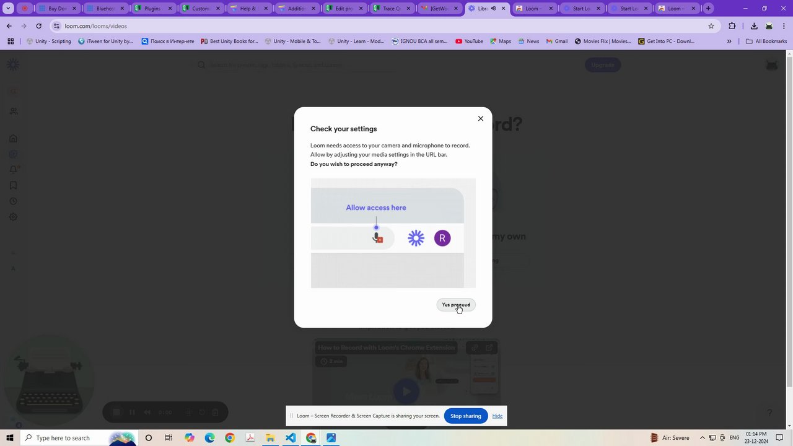
Task: Click the Loom home icon in sidebar
Action: pos(13,138)
